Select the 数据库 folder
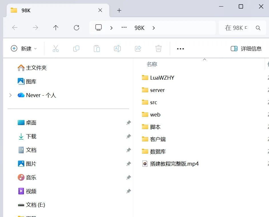269x217 pixels. pyautogui.click(x=154, y=151)
